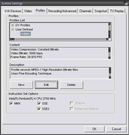The height and width of the screenshot is (135, 129).
Task: Disable the SSE2 checkbox
Action: click(x=39, y=109)
